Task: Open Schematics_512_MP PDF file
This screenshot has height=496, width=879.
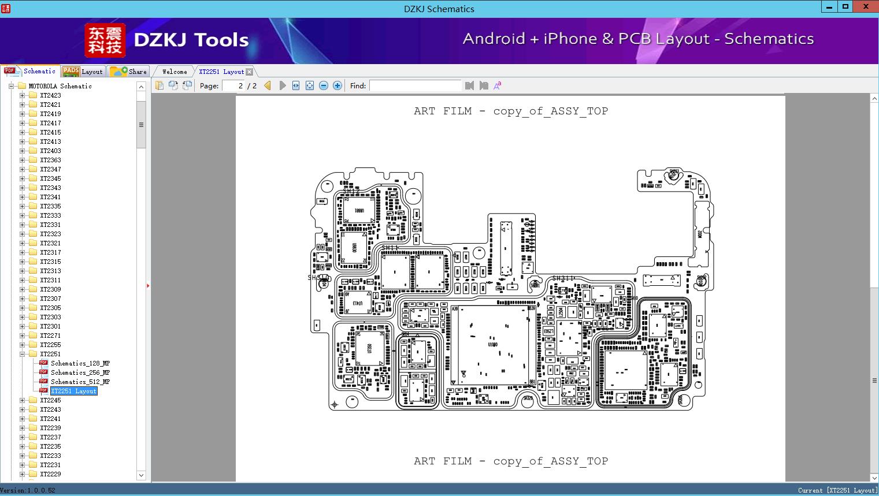Action: [80, 382]
